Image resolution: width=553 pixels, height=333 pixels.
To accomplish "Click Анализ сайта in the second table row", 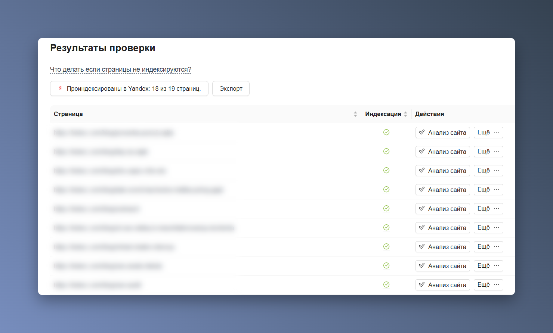I will click(443, 152).
